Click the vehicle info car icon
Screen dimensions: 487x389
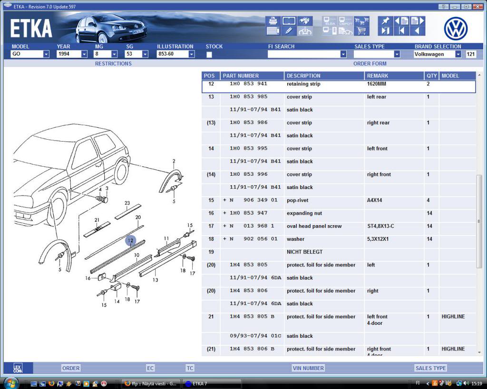coord(305,31)
